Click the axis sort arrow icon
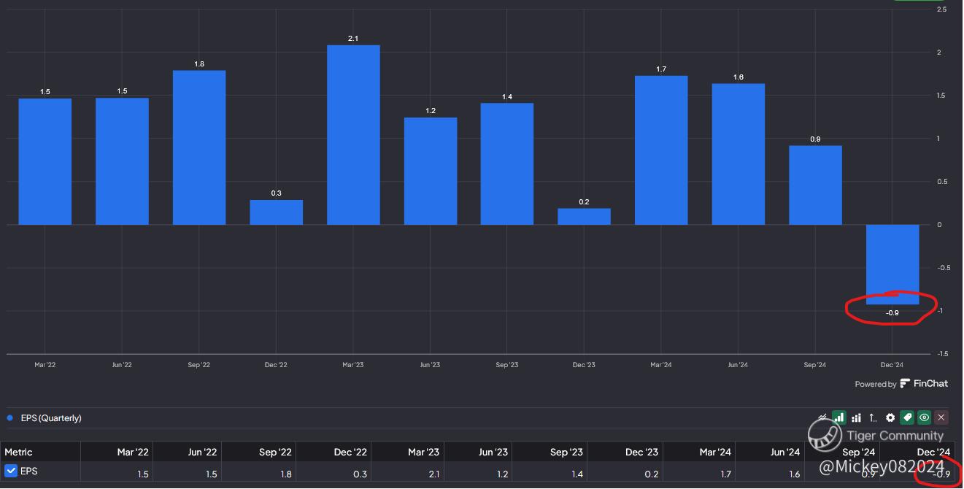964x489 pixels. point(873,417)
